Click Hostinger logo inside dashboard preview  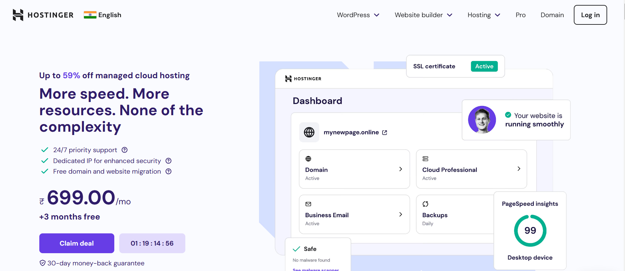click(303, 79)
